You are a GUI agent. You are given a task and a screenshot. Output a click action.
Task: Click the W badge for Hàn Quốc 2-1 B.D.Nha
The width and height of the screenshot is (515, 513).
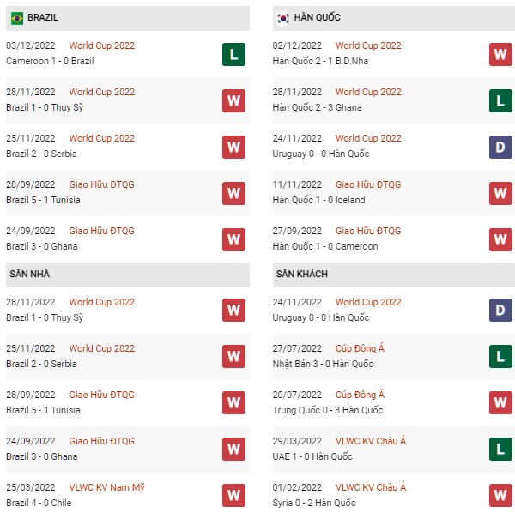500,55
